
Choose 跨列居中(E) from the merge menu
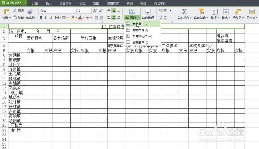click(143, 42)
